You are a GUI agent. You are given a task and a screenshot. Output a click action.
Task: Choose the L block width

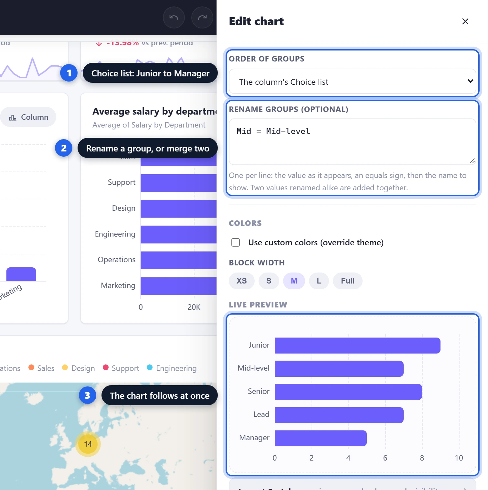[x=319, y=281]
